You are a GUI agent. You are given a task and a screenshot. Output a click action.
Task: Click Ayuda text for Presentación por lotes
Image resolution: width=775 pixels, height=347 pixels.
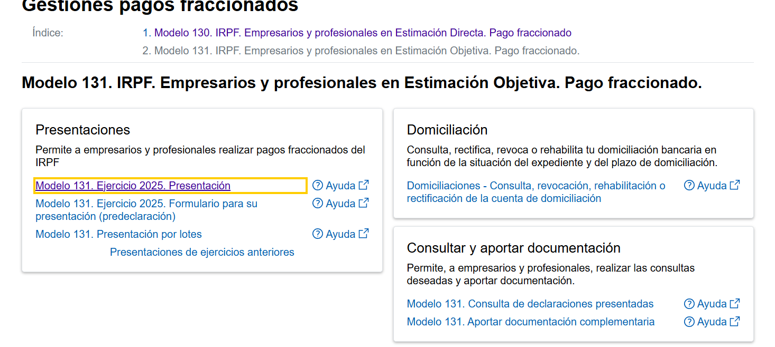340,234
